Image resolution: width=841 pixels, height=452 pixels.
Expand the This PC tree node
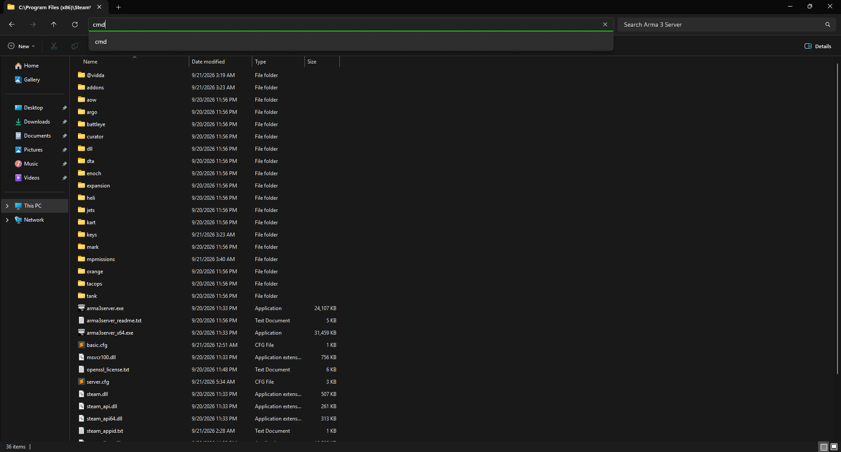coord(7,206)
